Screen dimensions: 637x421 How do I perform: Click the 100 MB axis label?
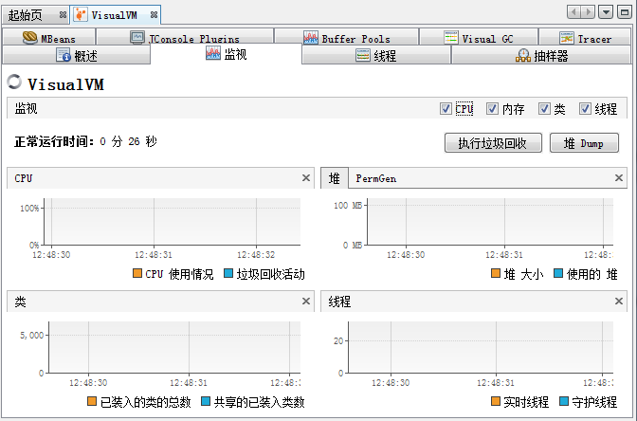click(348, 205)
